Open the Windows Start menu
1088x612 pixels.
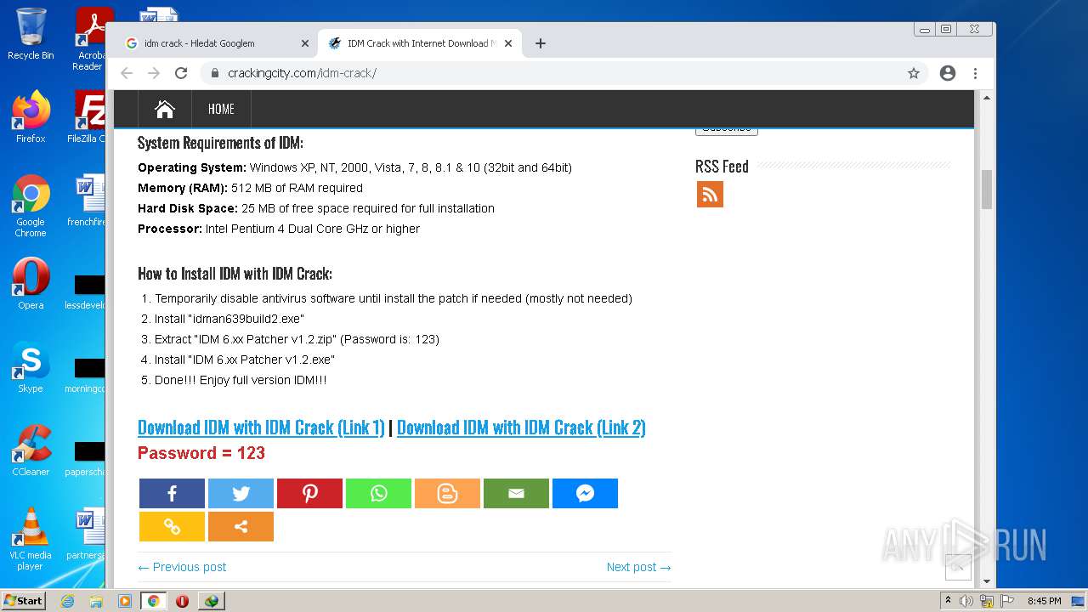click(24, 601)
